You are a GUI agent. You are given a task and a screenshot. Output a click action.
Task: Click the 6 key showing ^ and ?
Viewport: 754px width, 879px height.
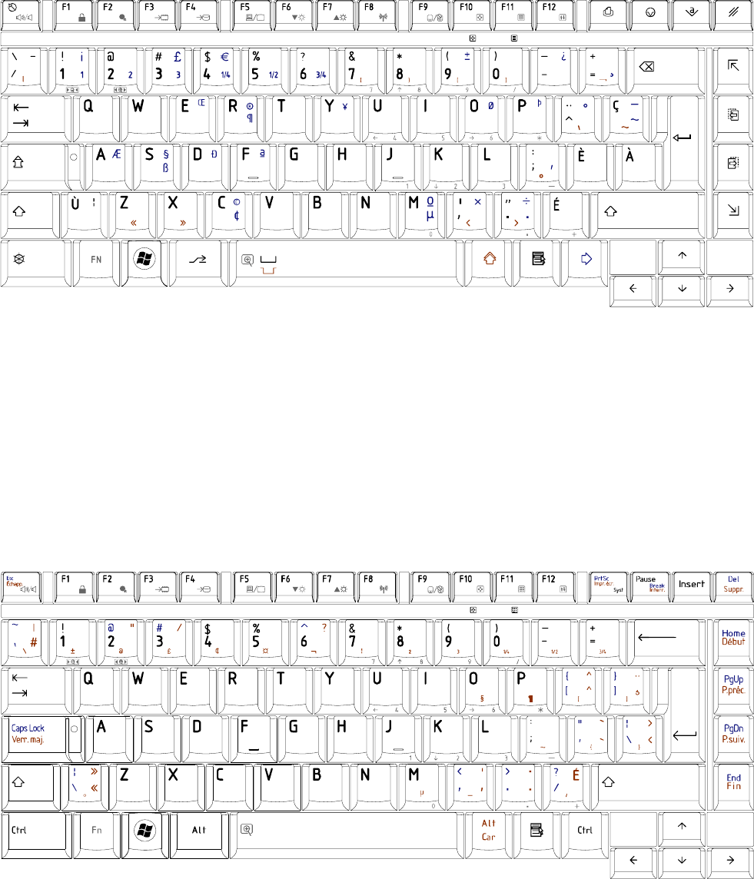click(x=313, y=642)
